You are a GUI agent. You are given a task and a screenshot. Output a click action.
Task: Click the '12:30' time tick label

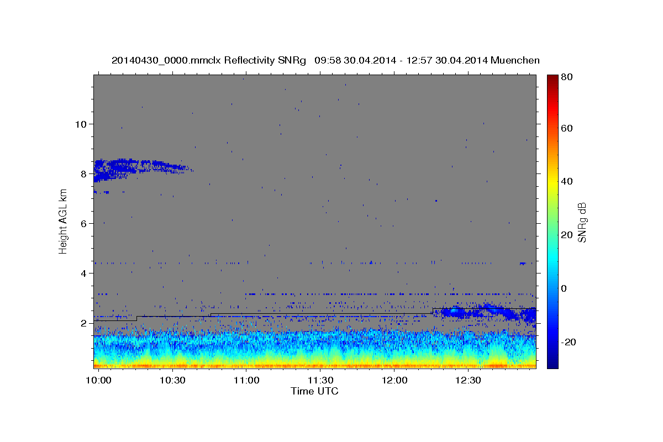tap(469, 381)
